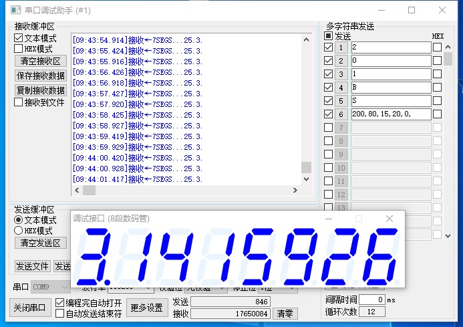Click the 保存接收数据 button
Image resolution: width=463 pixels, height=327 pixels.
41,76
